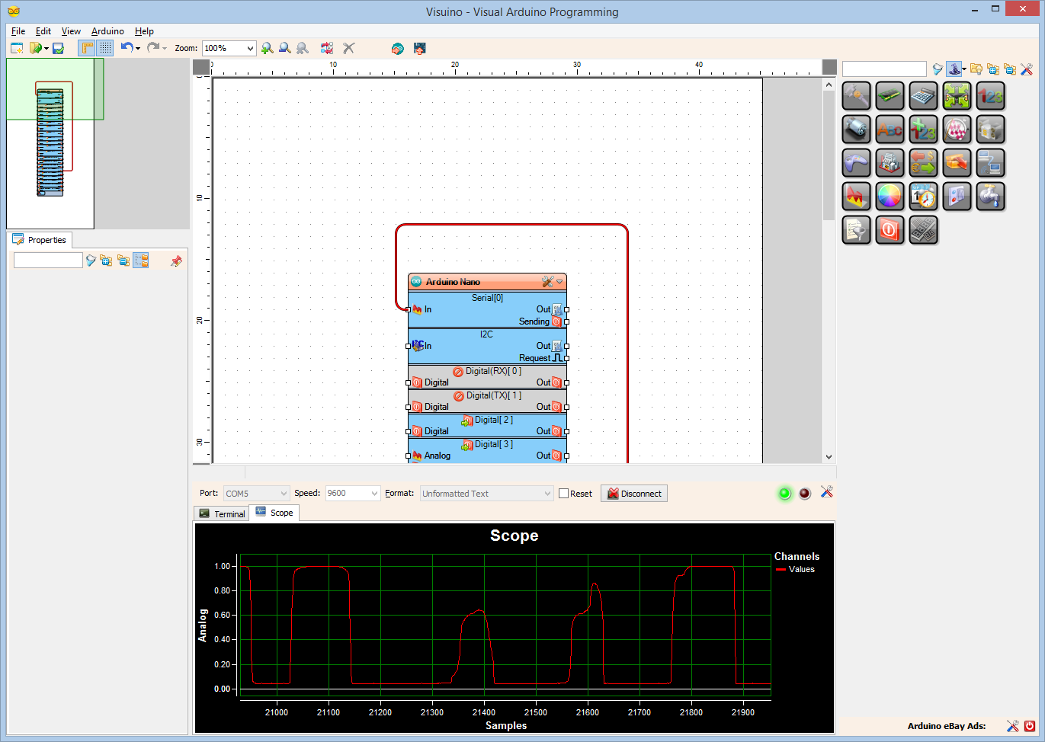Enable the Reset checkbox
The width and height of the screenshot is (1045, 742).
[563, 493]
